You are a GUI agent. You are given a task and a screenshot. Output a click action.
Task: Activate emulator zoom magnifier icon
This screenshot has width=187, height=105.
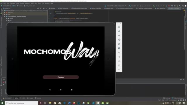119,52
